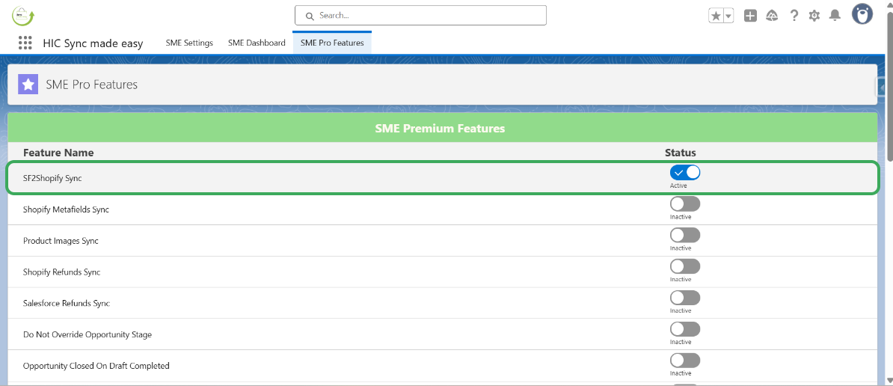Image resolution: width=893 pixels, height=386 pixels.
Task: Open the Global Actions plus icon
Action: click(750, 16)
